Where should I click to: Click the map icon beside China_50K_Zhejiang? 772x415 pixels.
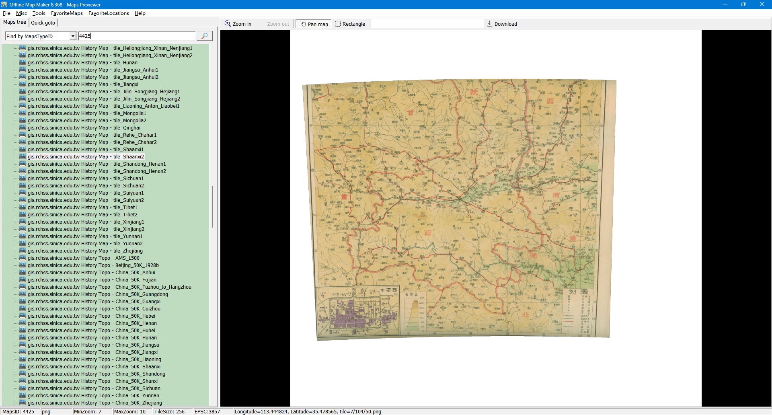pyautogui.click(x=23, y=403)
